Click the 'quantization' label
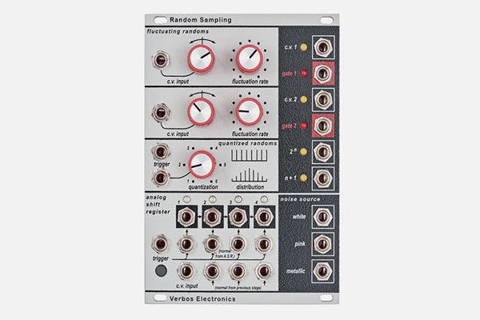This screenshot has height=320, width=480. coord(203,186)
